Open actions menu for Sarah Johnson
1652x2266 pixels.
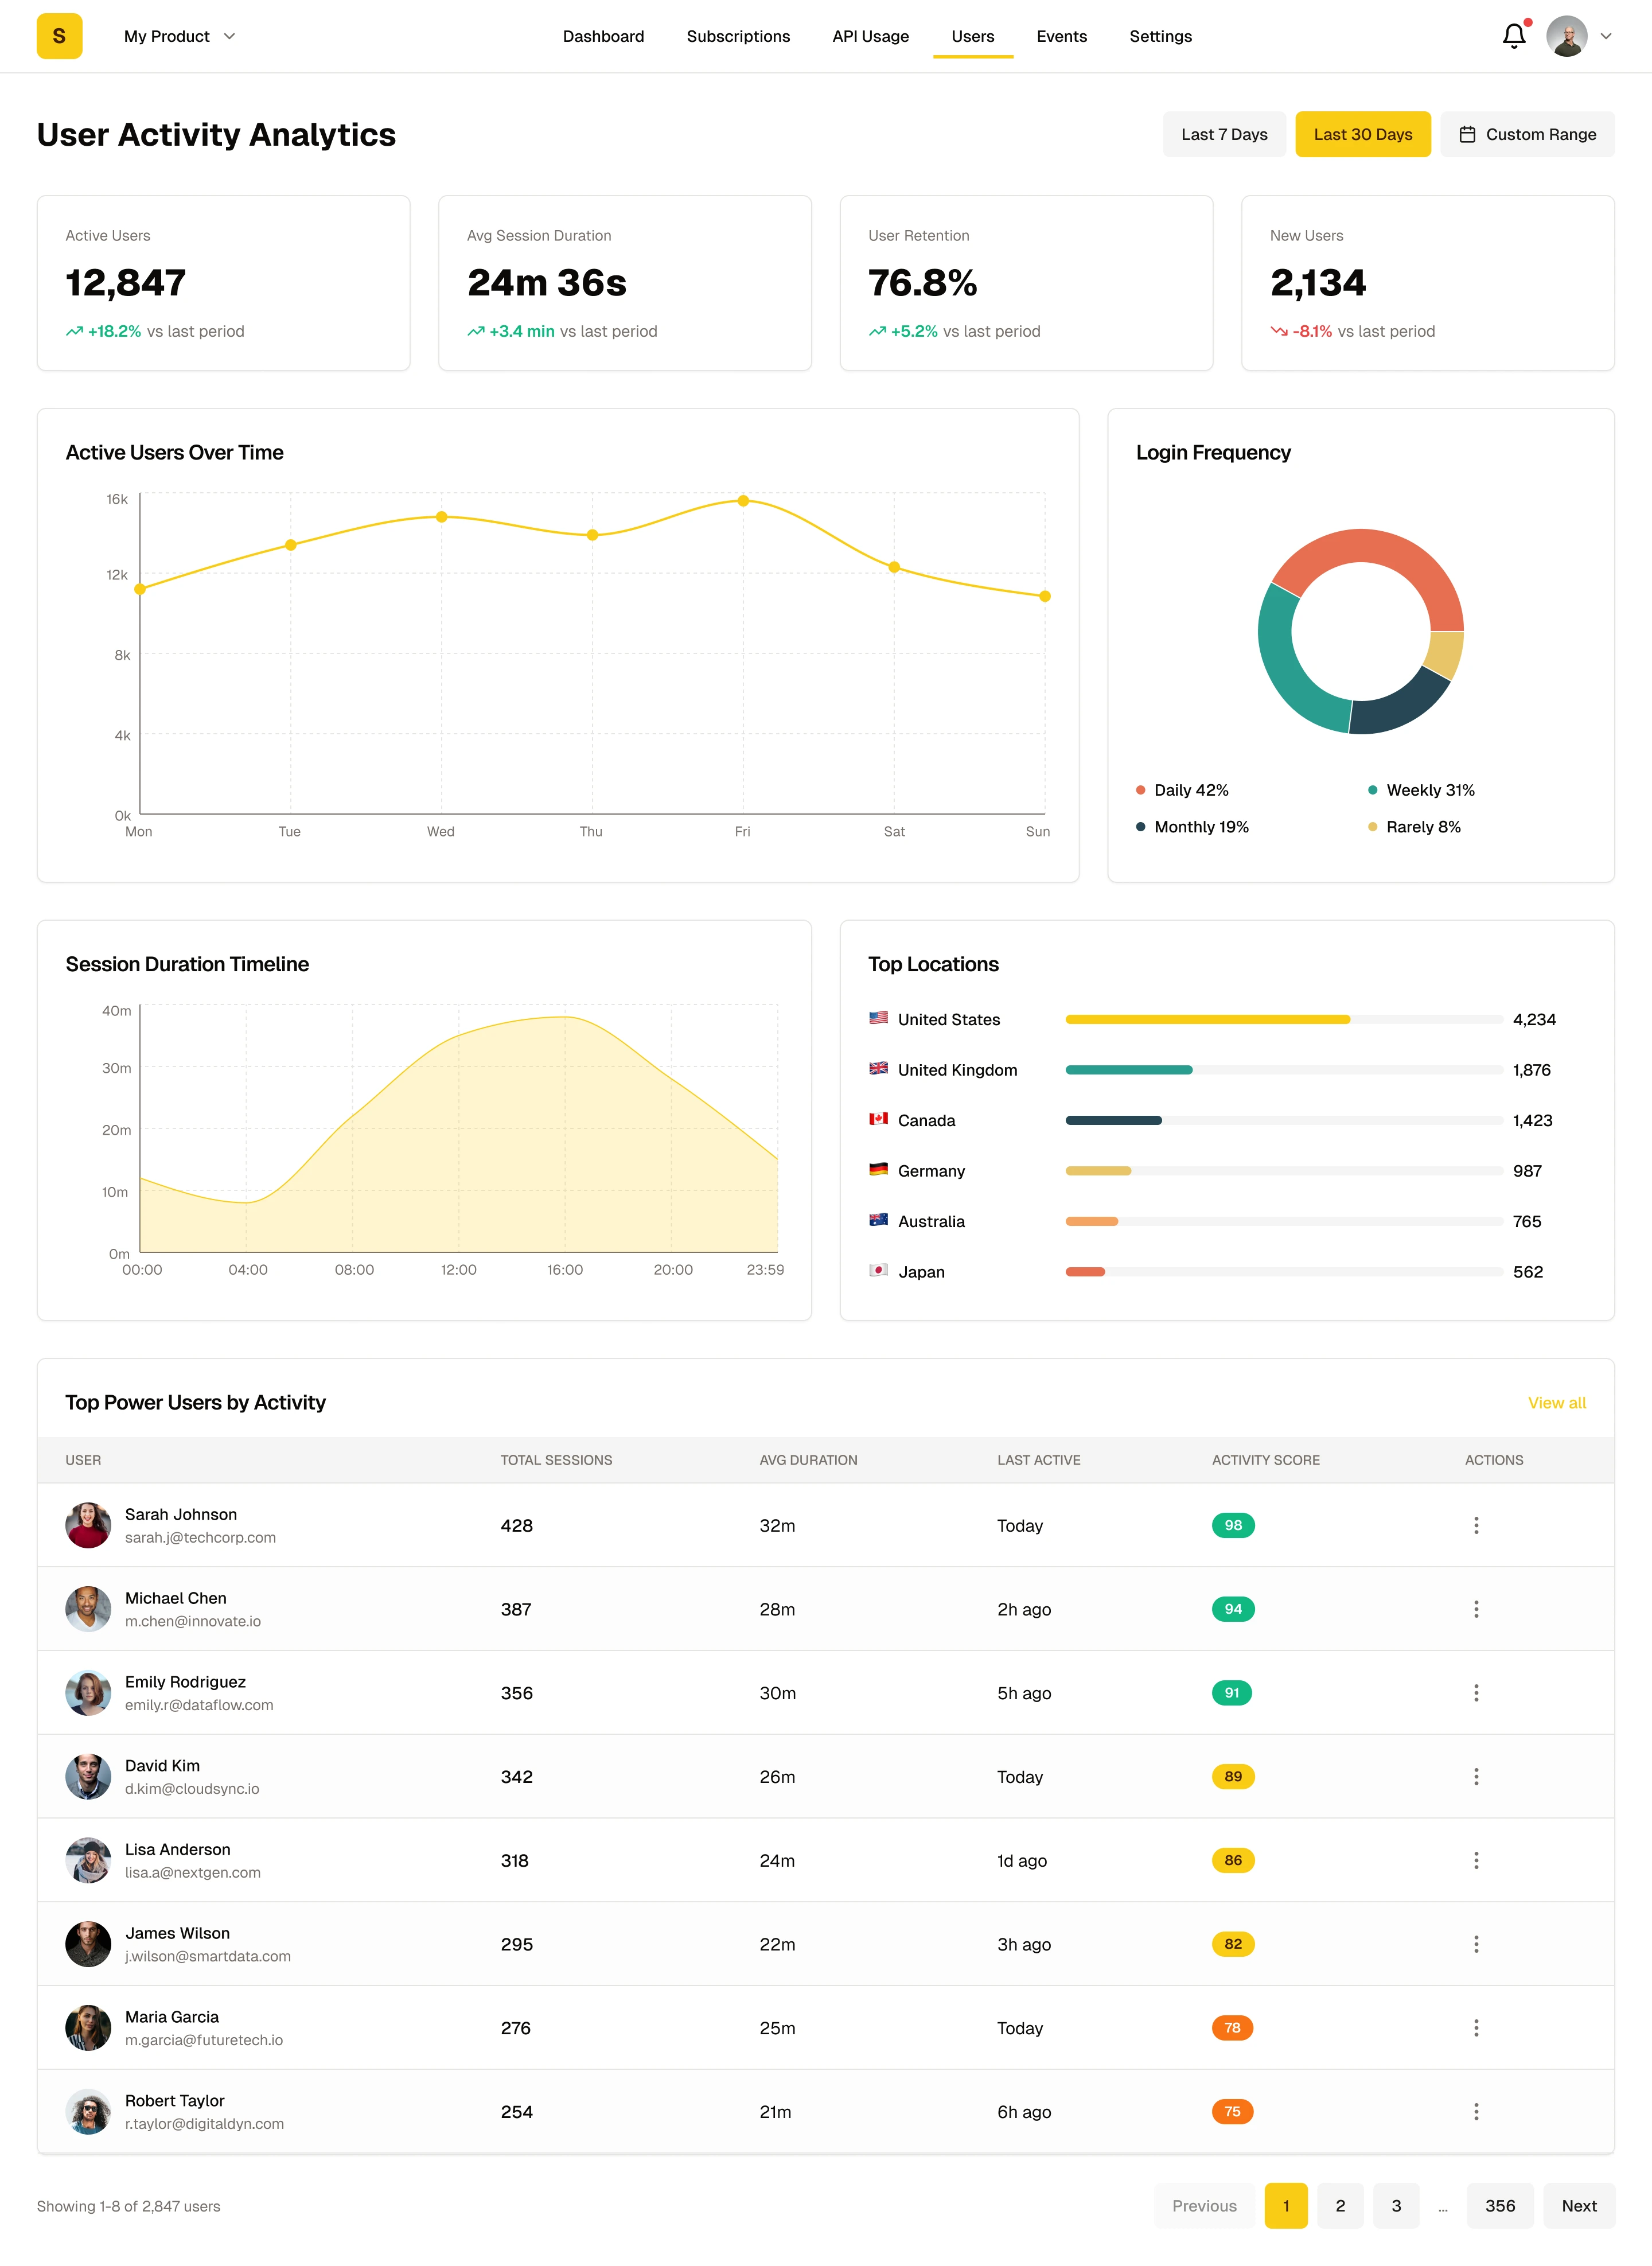coord(1475,1525)
